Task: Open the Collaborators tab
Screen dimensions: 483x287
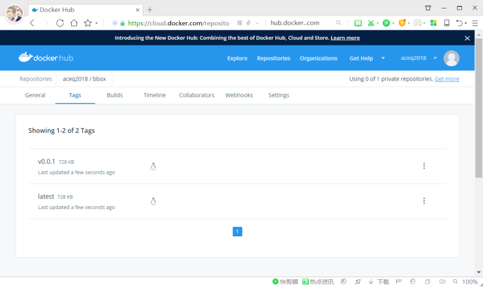Action: [196, 95]
